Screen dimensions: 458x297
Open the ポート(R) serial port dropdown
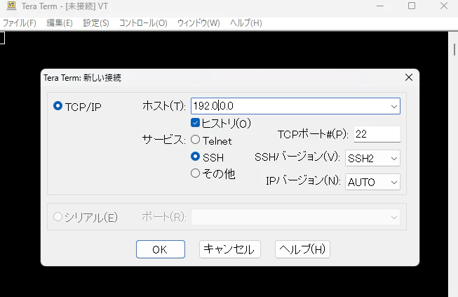click(x=295, y=217)
